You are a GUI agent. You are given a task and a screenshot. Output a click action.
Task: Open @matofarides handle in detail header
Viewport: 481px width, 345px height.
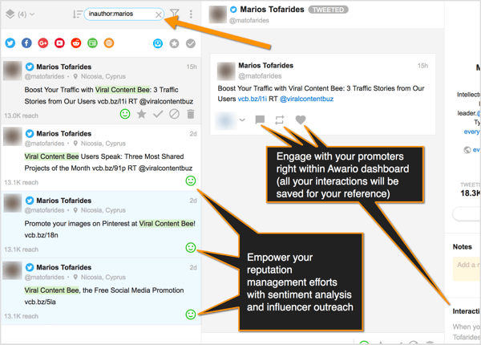coord(249,21)
